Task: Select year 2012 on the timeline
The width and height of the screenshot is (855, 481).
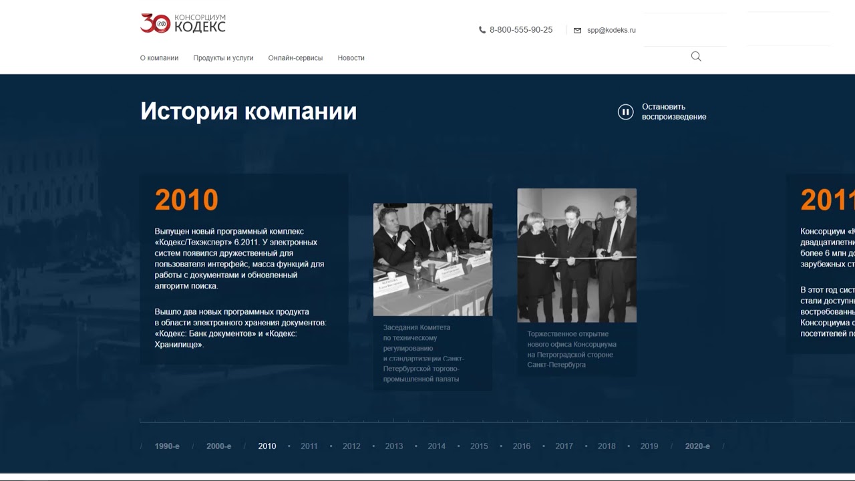Action: tap(351, 446)
